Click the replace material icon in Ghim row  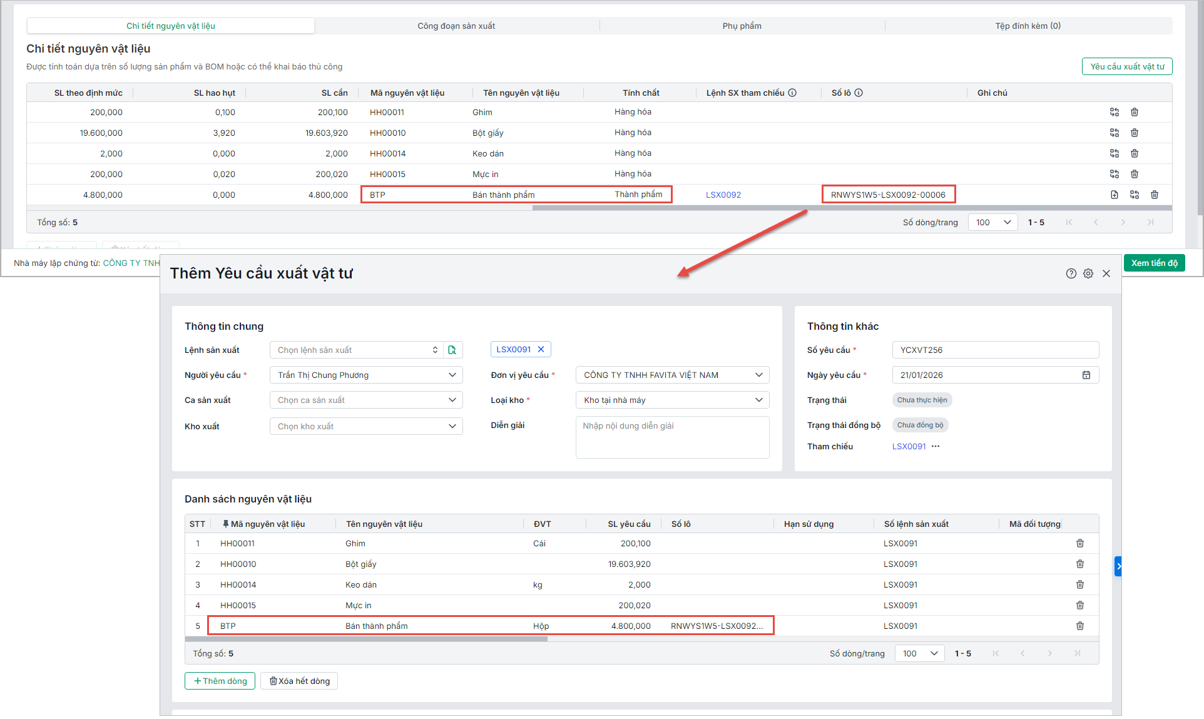click(x=1114, y=112)
